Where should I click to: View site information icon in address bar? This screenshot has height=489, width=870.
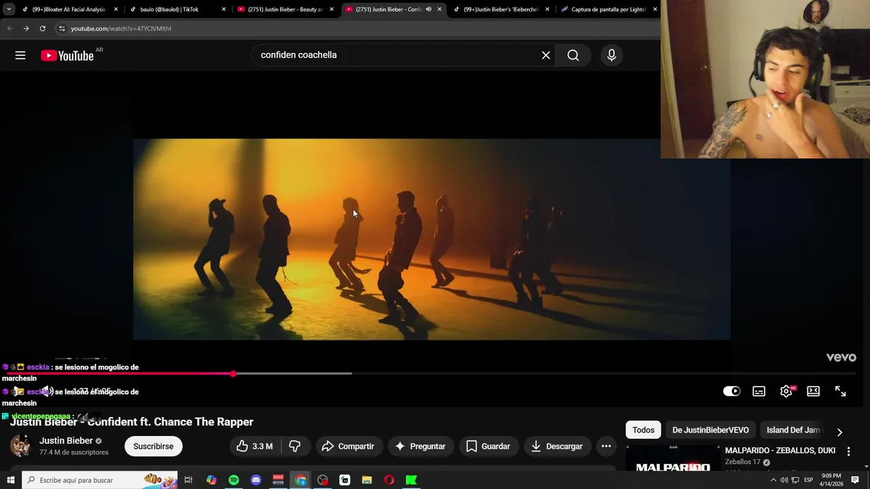(61, 29)
